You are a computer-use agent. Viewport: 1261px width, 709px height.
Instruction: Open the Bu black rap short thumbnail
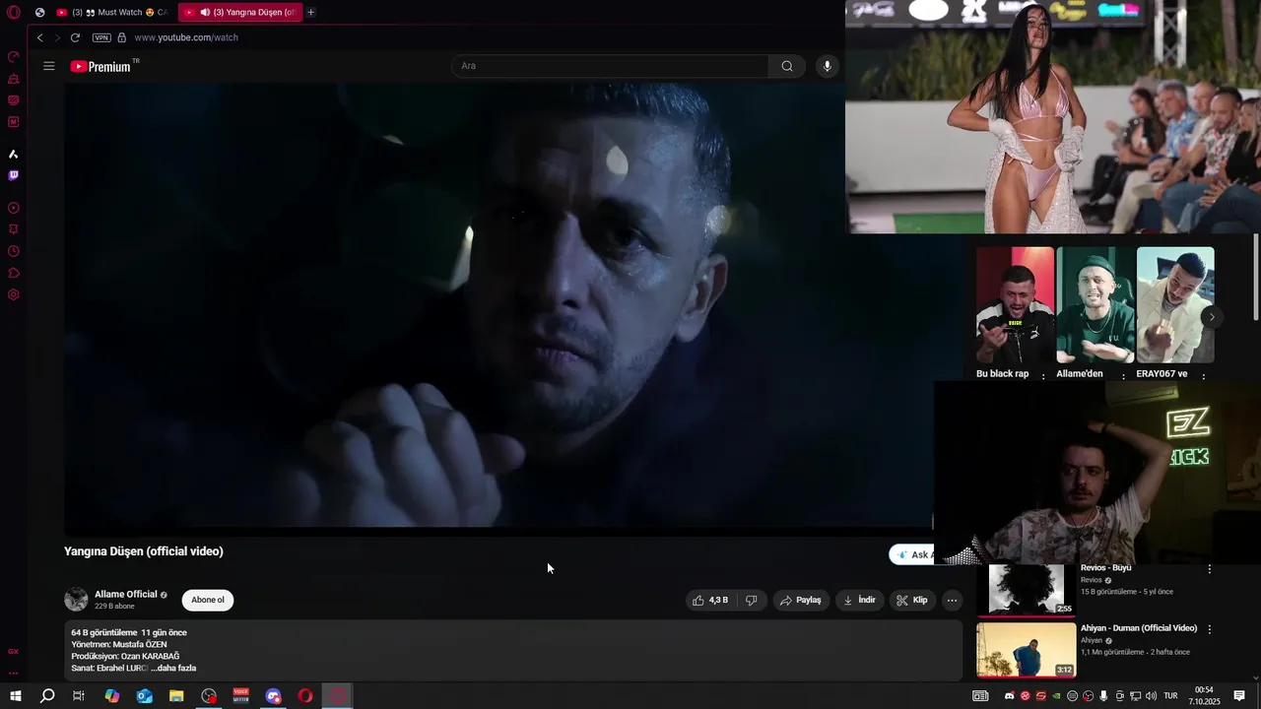point(1015,305)
